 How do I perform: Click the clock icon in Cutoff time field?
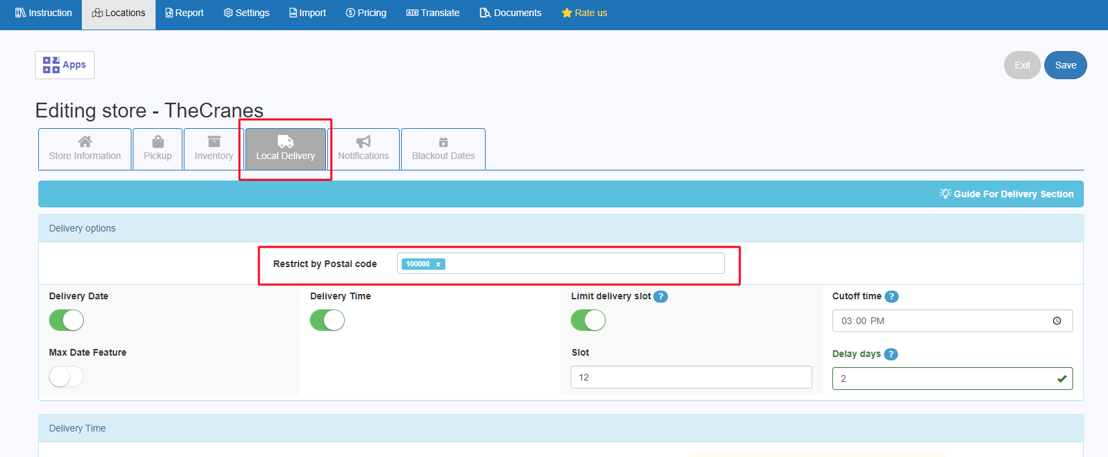point(1057,321)
